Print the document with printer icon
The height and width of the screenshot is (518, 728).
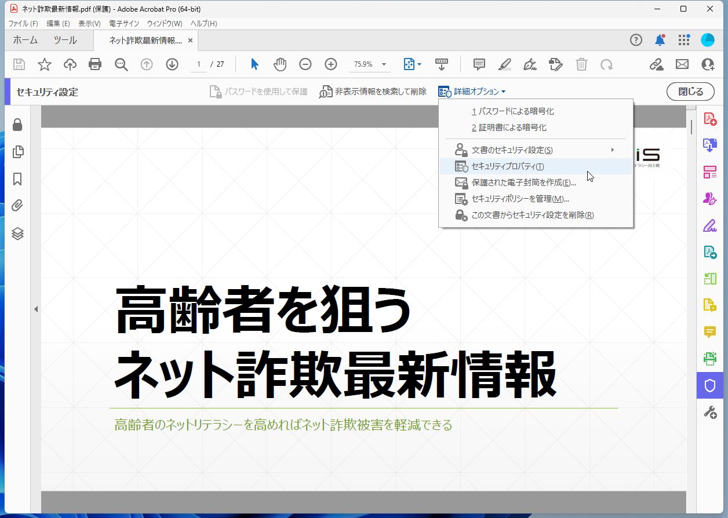coord(95,64)
